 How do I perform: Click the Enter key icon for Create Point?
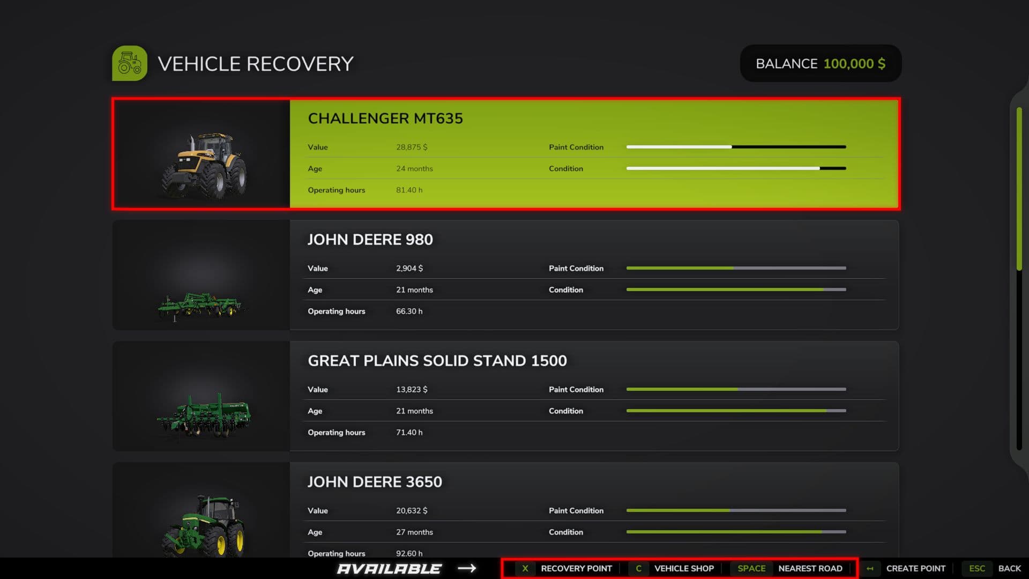(870, 568)
